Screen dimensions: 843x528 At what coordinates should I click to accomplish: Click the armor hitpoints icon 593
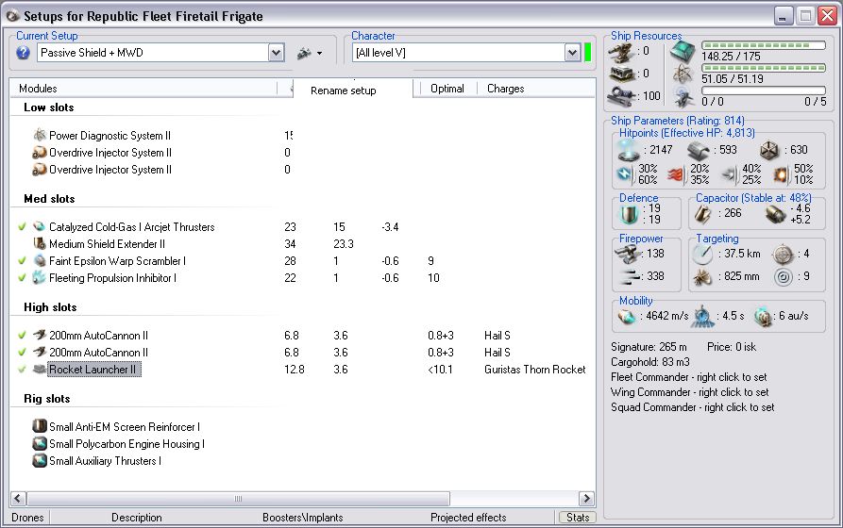tap(698, 151)
